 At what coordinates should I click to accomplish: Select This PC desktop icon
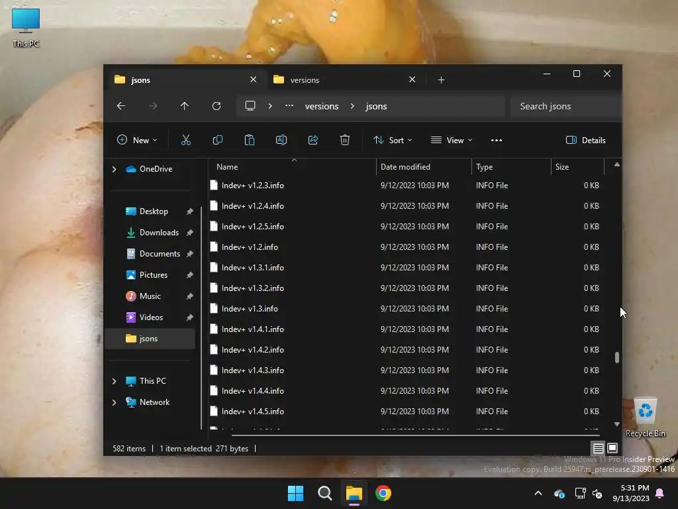26,27
